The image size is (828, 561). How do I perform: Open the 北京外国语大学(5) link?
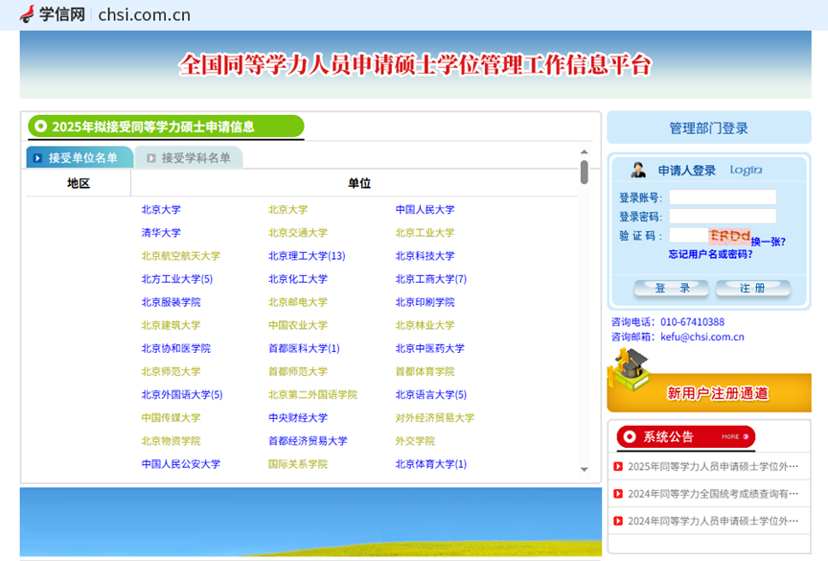182,396
